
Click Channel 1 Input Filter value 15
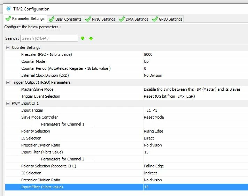146,152
